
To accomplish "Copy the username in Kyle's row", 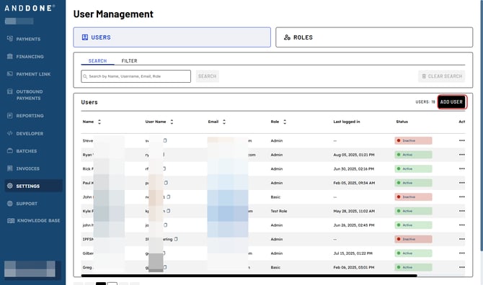I will coord(169,211).
